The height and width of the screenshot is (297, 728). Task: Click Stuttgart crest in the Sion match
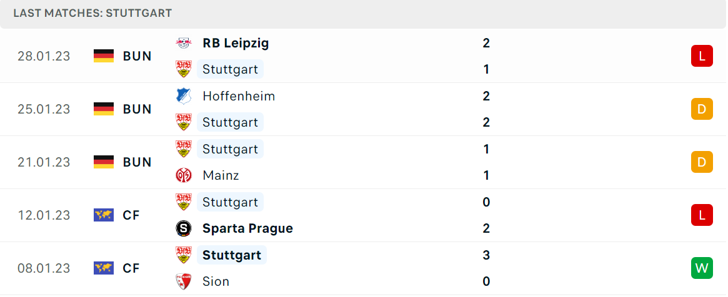pyautogui.click(x=184, y=255)
